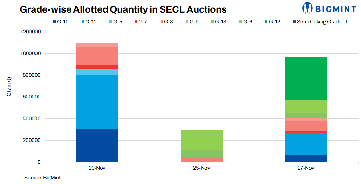Select the light green G-6 segment in 25-Nov bar
The image size is (361, 184).
(202, 140)
